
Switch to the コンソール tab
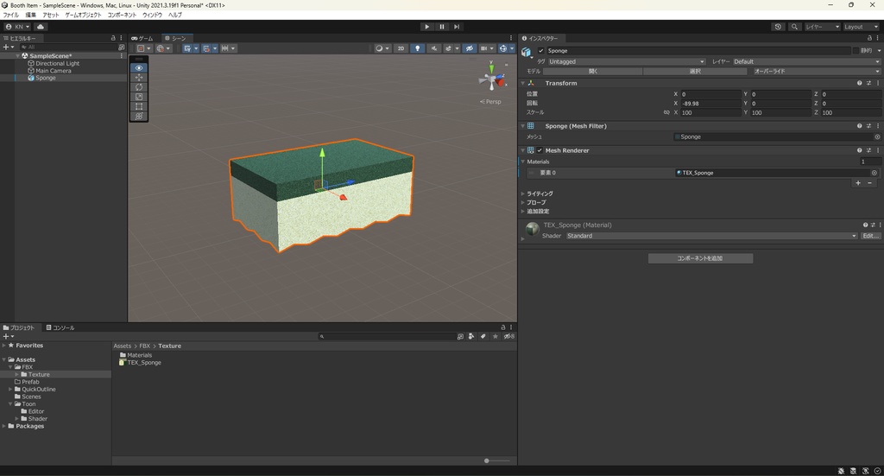[60, 328]
